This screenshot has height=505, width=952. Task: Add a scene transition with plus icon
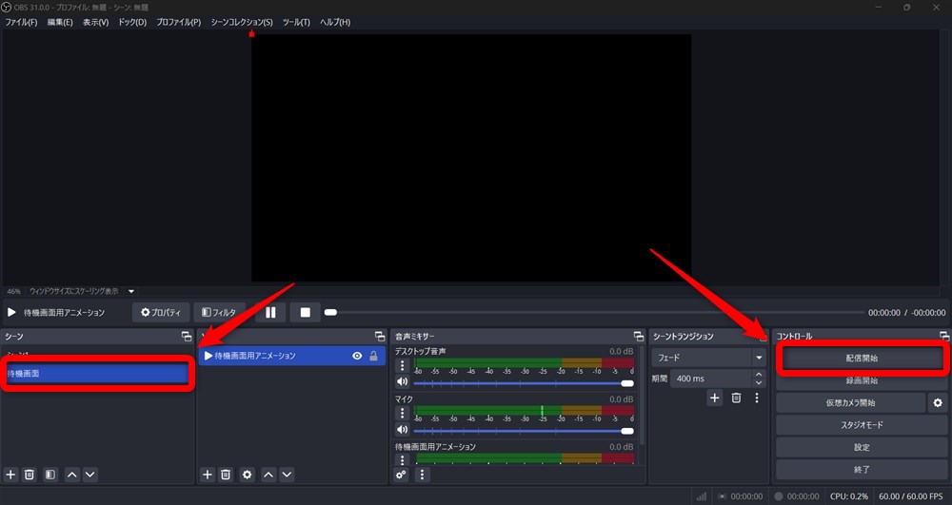(715, 398)
